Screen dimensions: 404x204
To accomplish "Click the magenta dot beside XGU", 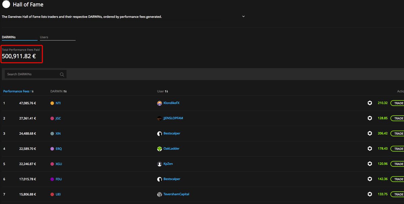I will [x=52, y=164].
